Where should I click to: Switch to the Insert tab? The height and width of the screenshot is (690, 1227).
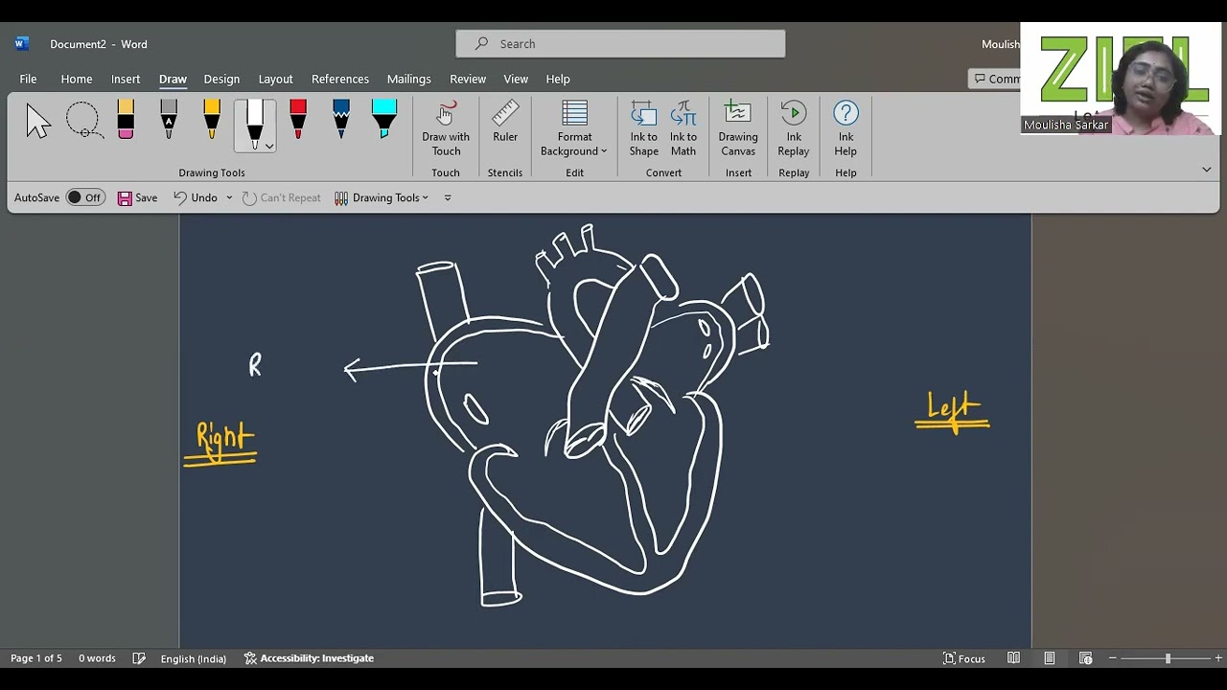click(x=126, y=79)
